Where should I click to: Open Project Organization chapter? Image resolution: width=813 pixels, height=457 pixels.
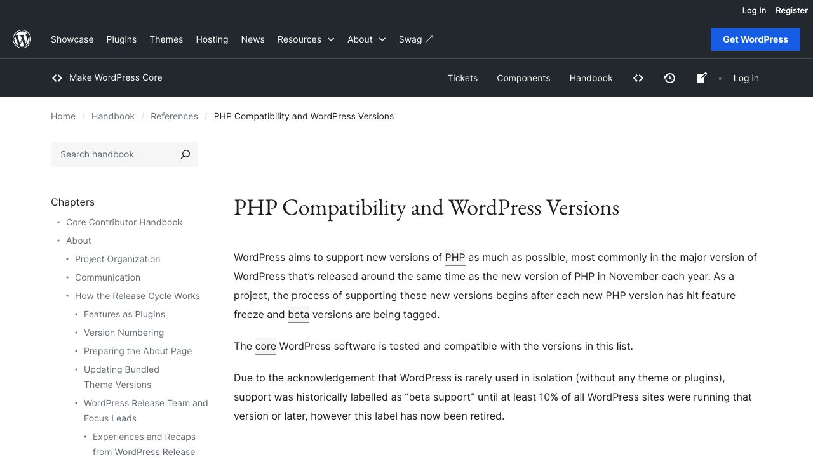(x=118, y=259)
